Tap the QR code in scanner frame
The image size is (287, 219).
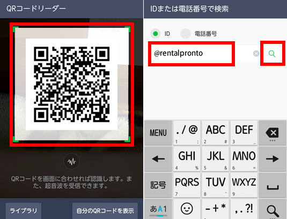tap(71, 84)
